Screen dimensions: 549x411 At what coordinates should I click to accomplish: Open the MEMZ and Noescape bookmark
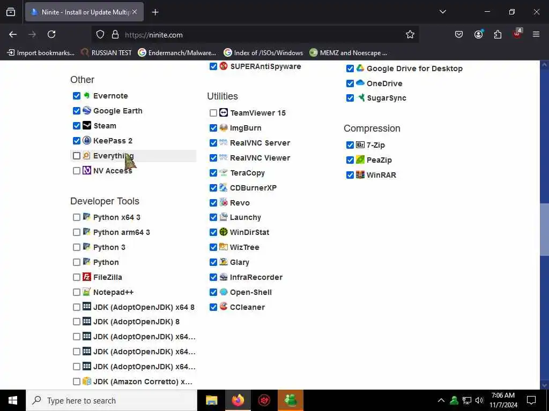pyautogui.click(x=348, y=53)
